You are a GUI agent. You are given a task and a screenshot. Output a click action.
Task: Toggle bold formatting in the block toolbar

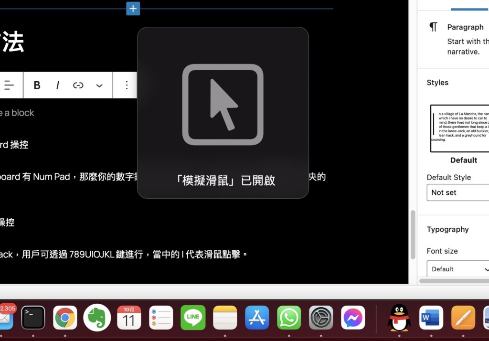(x=37, y=85)
